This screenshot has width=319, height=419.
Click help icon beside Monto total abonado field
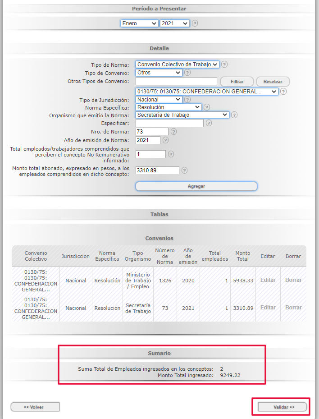[x=184, y=170]
